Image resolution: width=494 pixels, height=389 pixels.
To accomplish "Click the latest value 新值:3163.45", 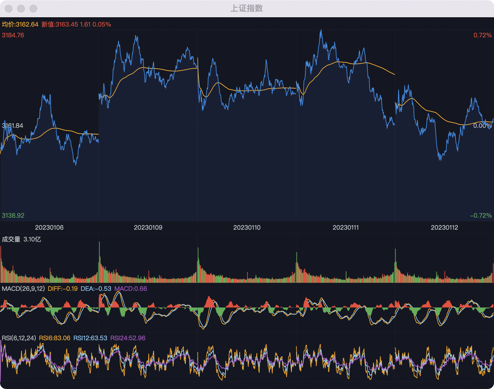I will 60,24.
